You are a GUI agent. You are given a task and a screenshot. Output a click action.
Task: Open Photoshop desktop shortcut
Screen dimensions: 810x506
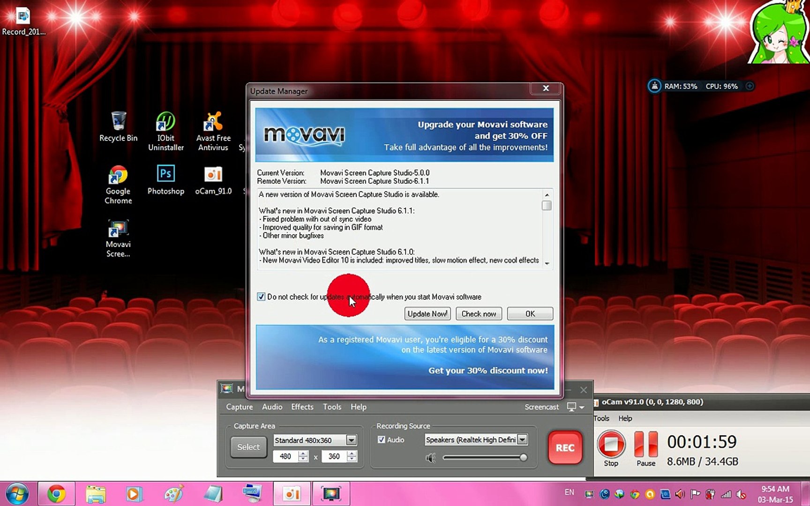click(x=165, y=180)
